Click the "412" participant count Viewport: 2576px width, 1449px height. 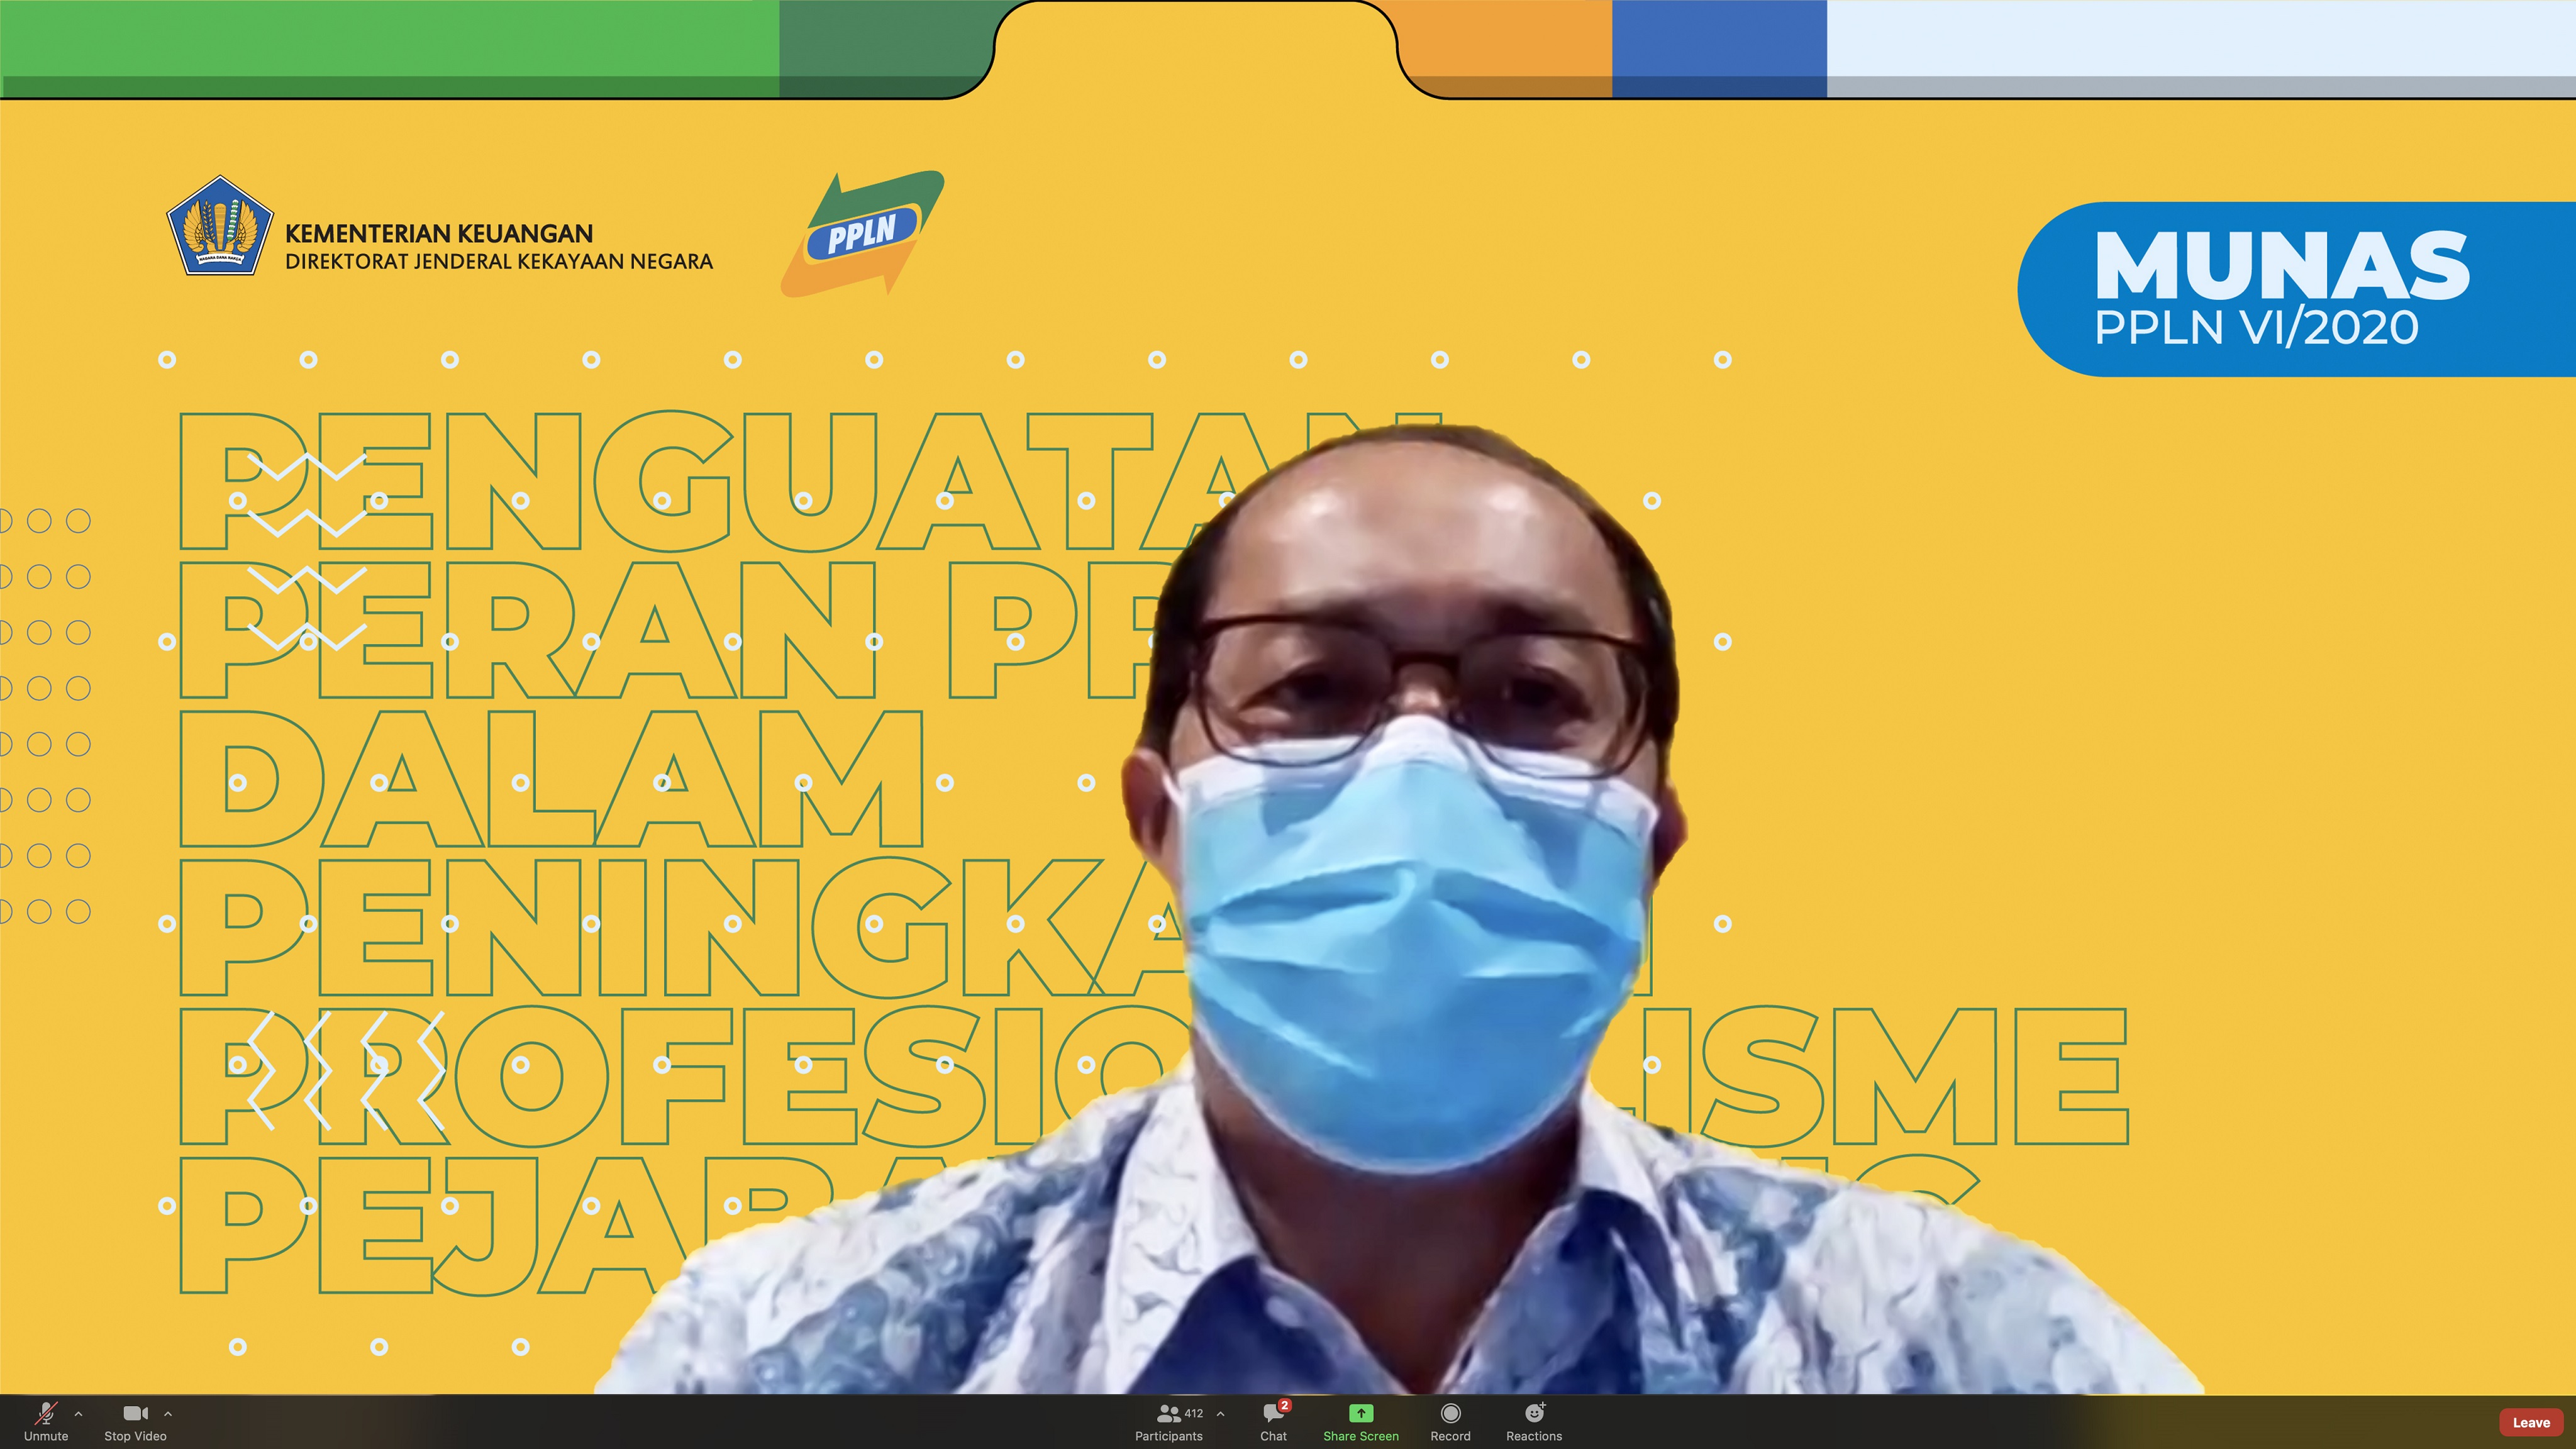(1194, 1413)
